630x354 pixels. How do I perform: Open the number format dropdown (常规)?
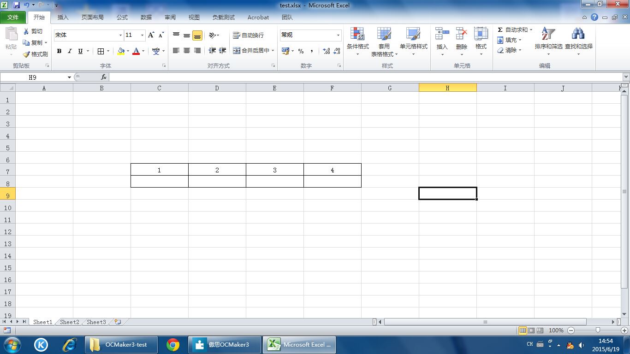(338, 35)
